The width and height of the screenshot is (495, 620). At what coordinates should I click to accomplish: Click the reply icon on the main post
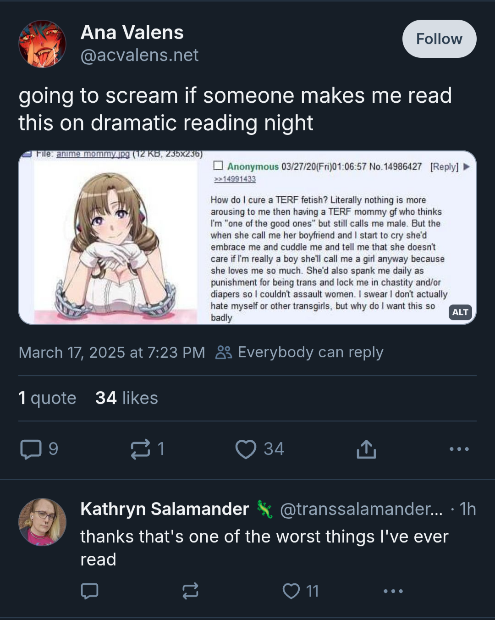[31, 449]
